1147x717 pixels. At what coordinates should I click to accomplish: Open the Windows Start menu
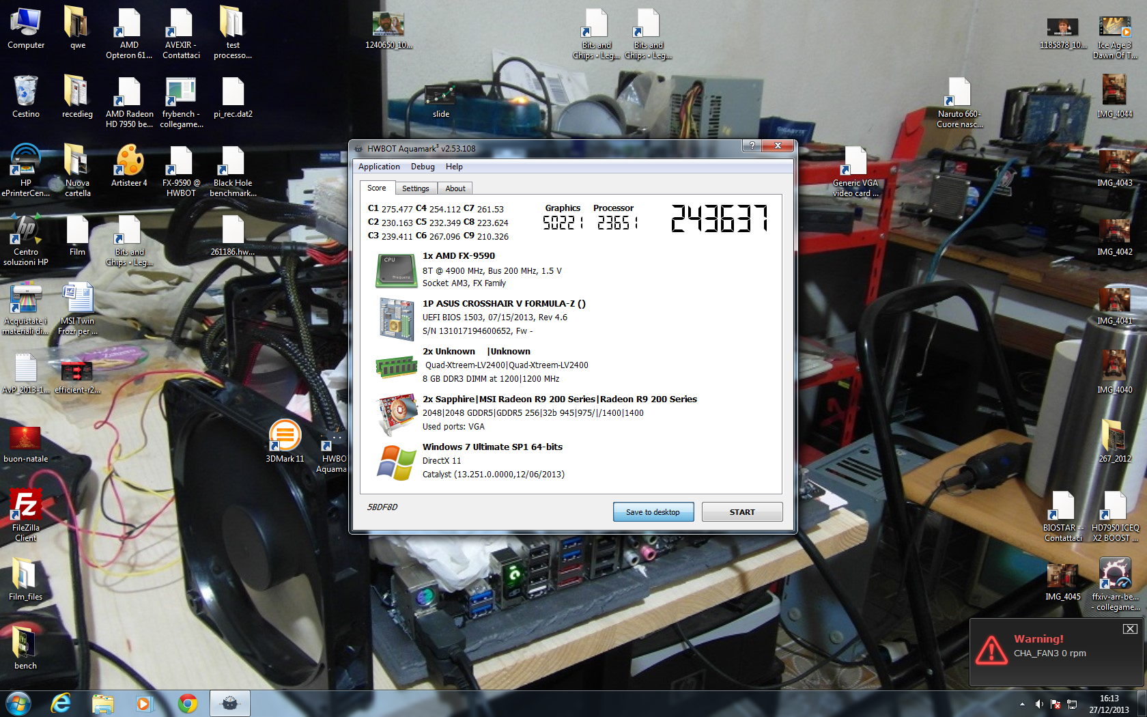[18, 703]
